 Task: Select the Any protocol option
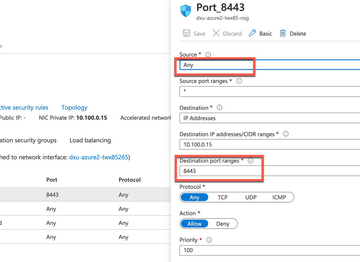(x=194, y=198)
